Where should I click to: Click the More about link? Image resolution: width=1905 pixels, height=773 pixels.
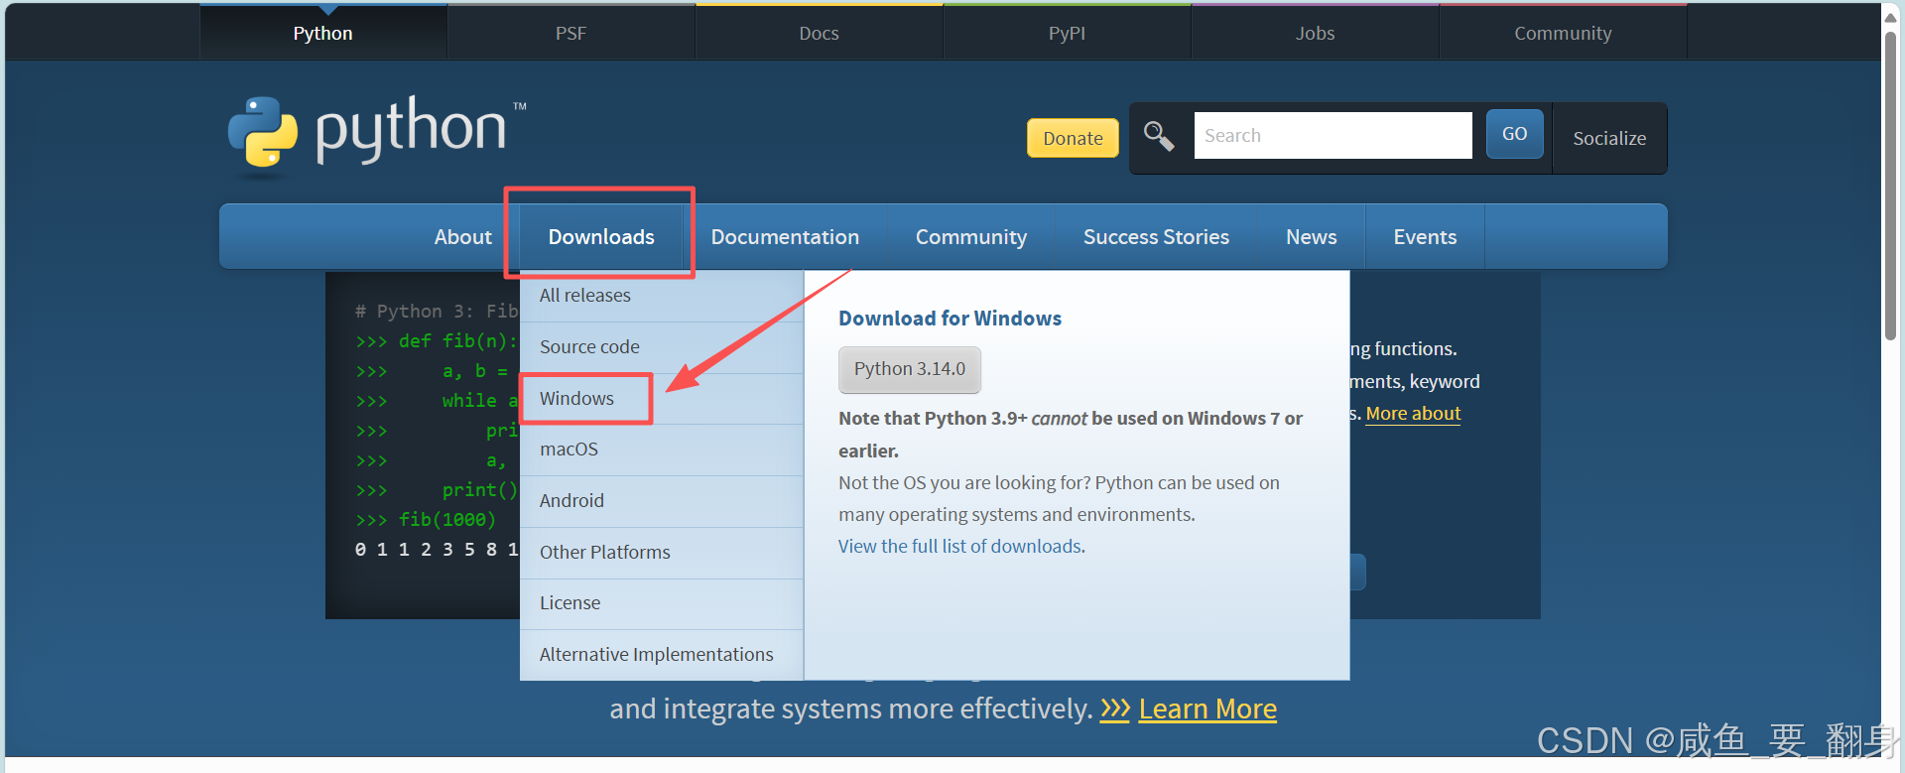(x=1413, y=414)
